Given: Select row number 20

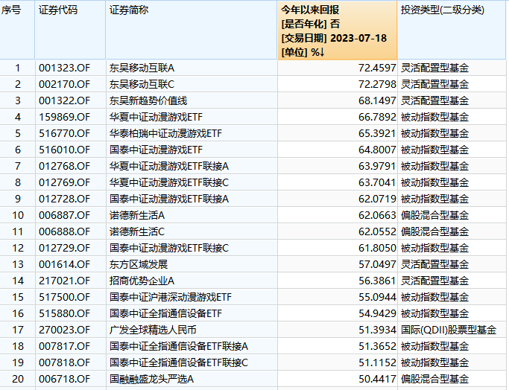Looking at the screenshot, I should click(18, 379).
